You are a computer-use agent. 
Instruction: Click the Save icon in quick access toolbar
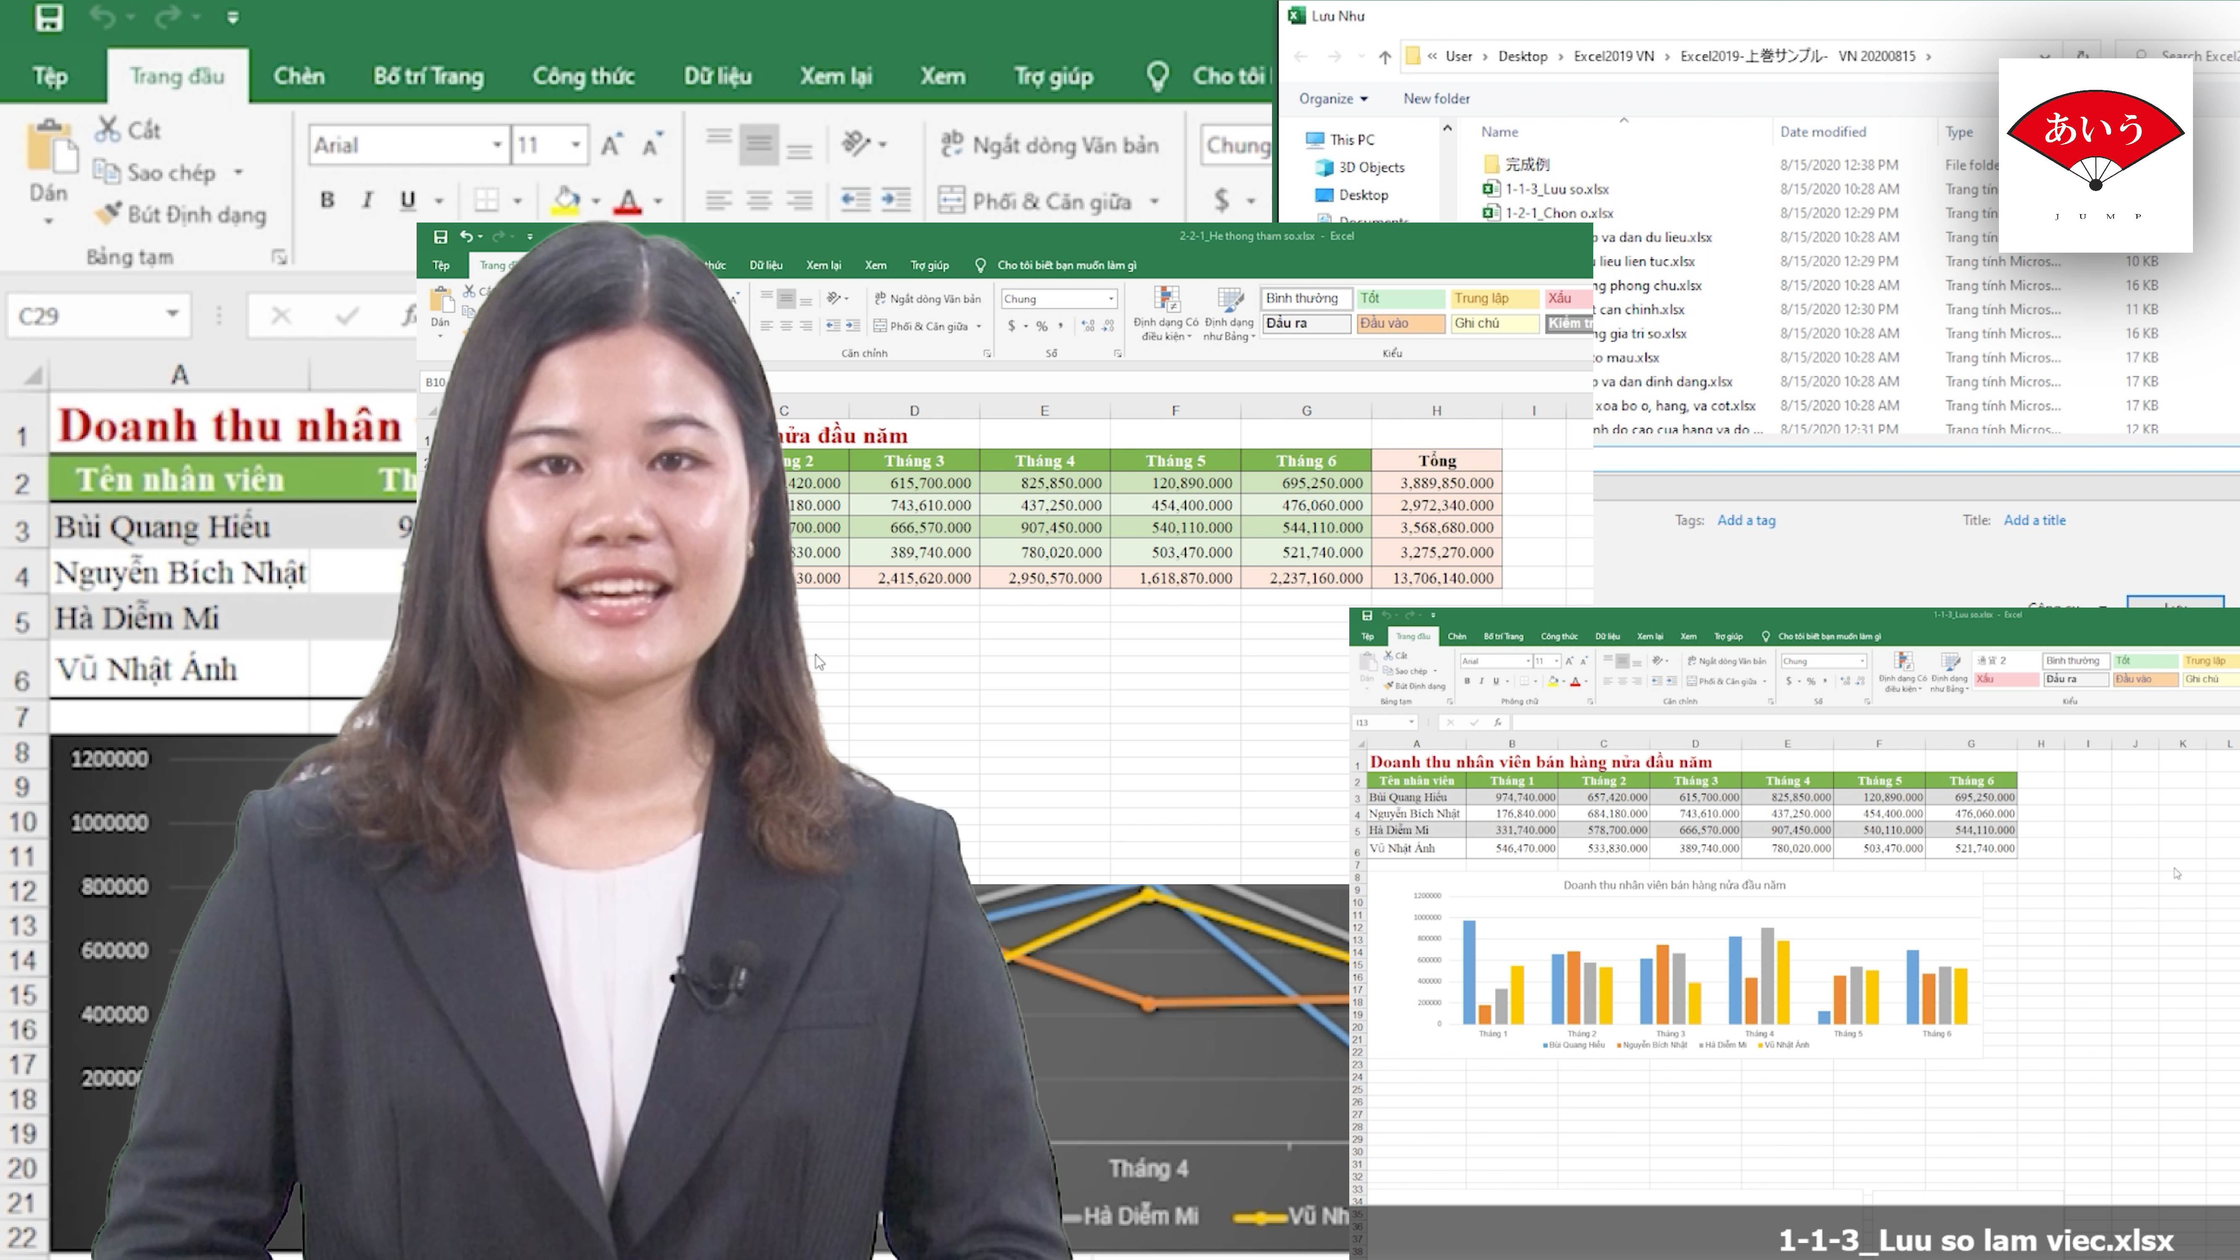49,17
